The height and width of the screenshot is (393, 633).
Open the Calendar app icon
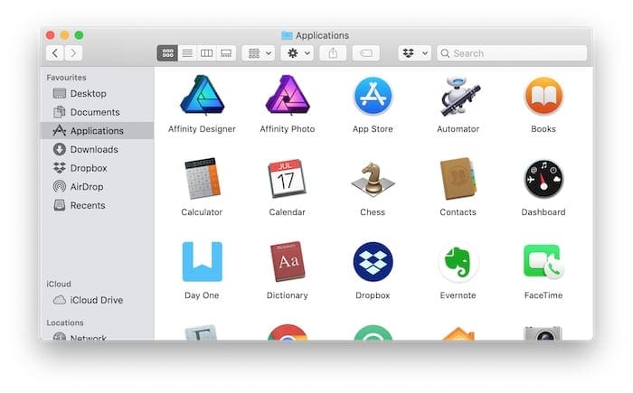[x=287, y=178]
